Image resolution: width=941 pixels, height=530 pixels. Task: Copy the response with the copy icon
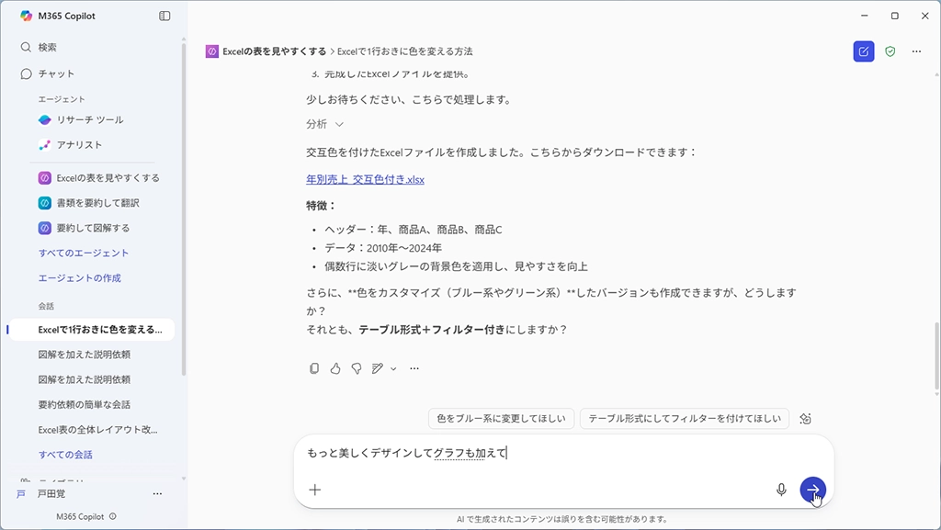[x=314, y=368]
